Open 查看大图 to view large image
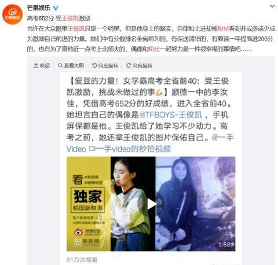Screen dimensions: 278x265 click(71, 65)
